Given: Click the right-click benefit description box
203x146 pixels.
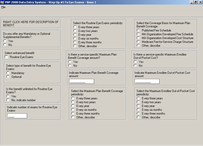Looking at the screenshot, I should [31, 24].
